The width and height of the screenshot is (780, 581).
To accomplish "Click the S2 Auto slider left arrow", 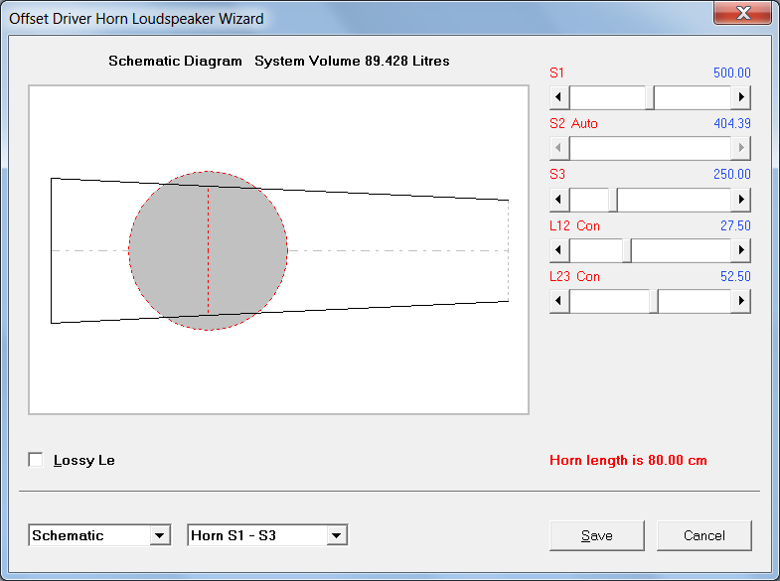I will pos(559,148).
